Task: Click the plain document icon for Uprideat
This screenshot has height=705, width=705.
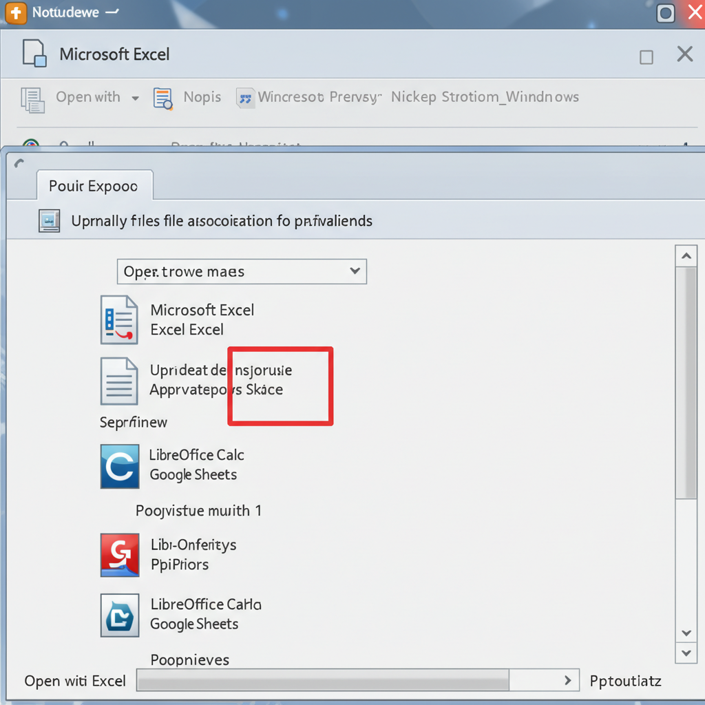Action: point(119,381)
